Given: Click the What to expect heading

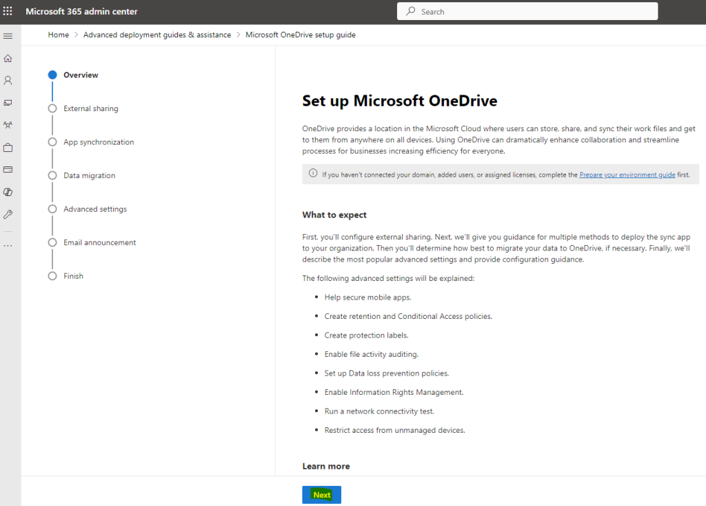Looking at the screenshot, I should coord(334,215).
